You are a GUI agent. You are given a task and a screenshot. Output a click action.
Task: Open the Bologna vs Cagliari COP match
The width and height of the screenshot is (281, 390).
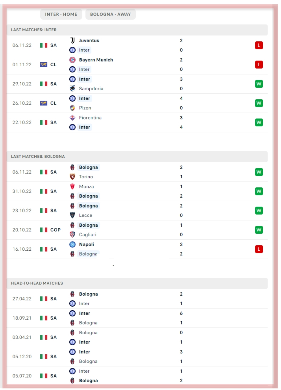(x=137, y=230)
